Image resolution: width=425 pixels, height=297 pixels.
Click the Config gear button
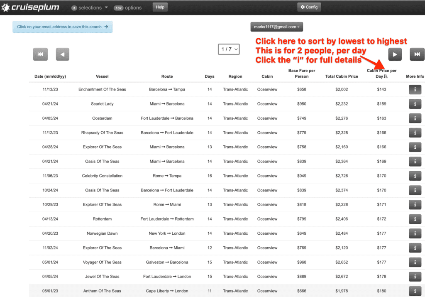click(x=309, y=7)
